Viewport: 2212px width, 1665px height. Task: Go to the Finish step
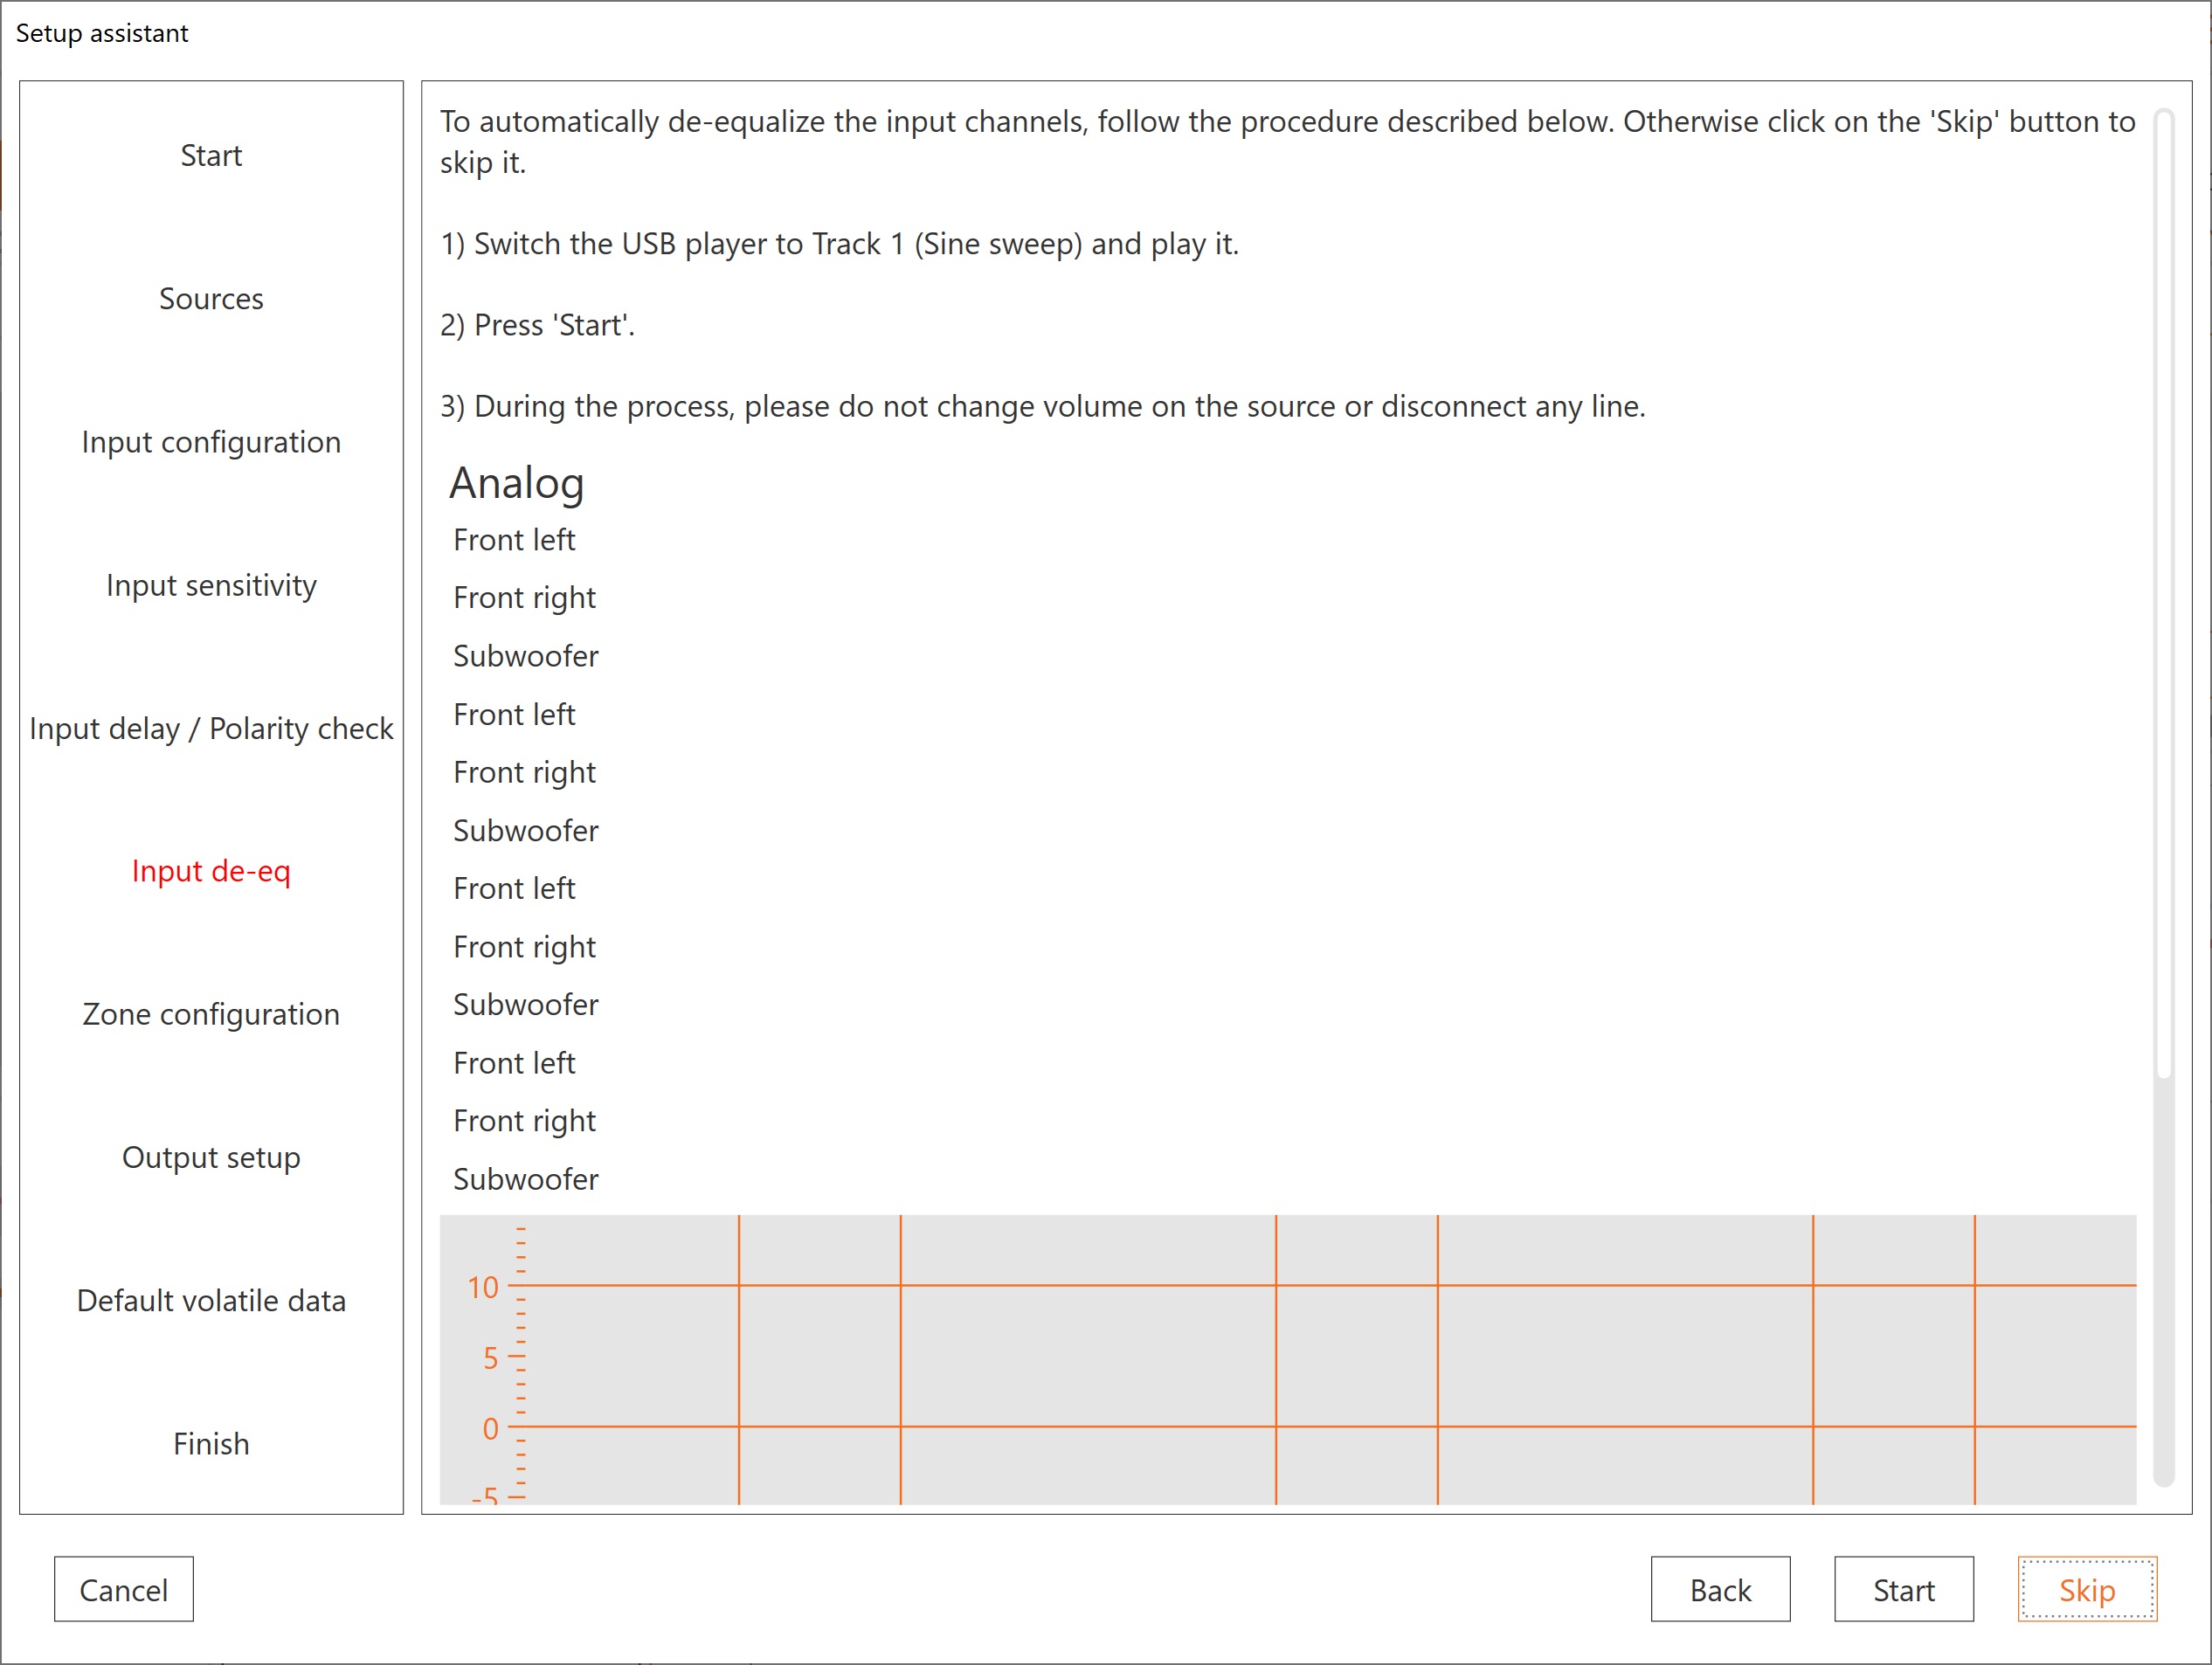[x=211, y=1443]
